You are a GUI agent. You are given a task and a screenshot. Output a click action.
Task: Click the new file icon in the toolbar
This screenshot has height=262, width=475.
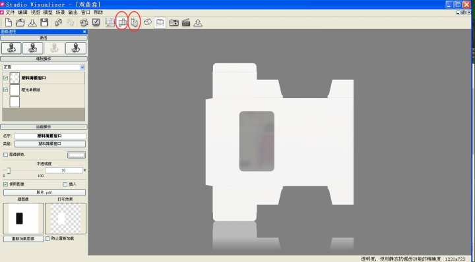pos(9,22)
